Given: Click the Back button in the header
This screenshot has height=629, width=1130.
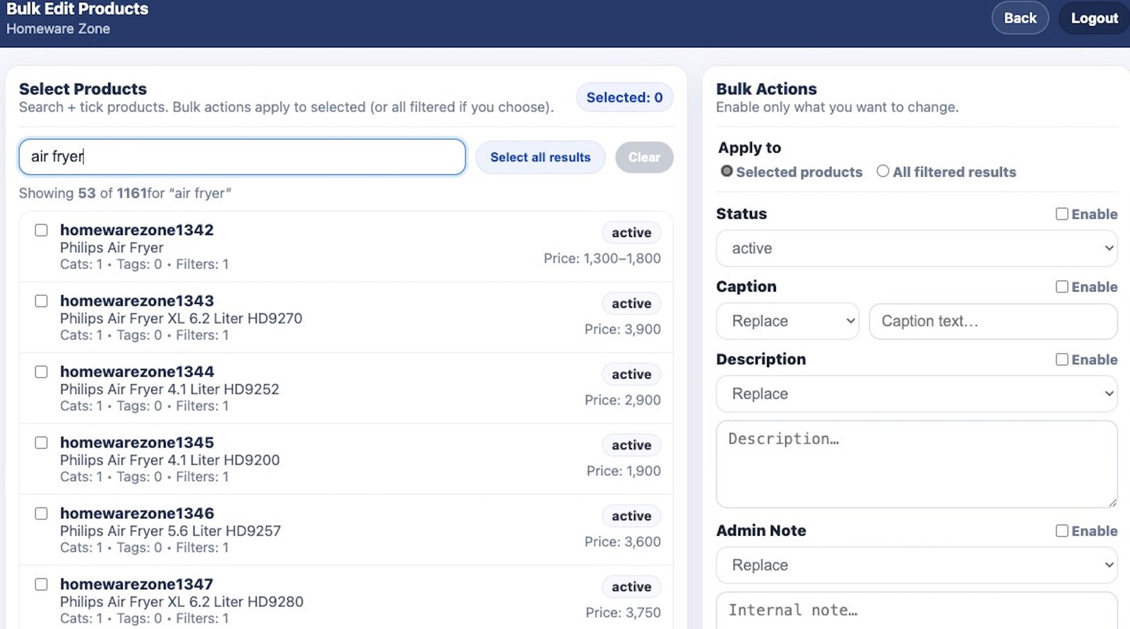Looking at the screenshot, I should coord(1020,18).
